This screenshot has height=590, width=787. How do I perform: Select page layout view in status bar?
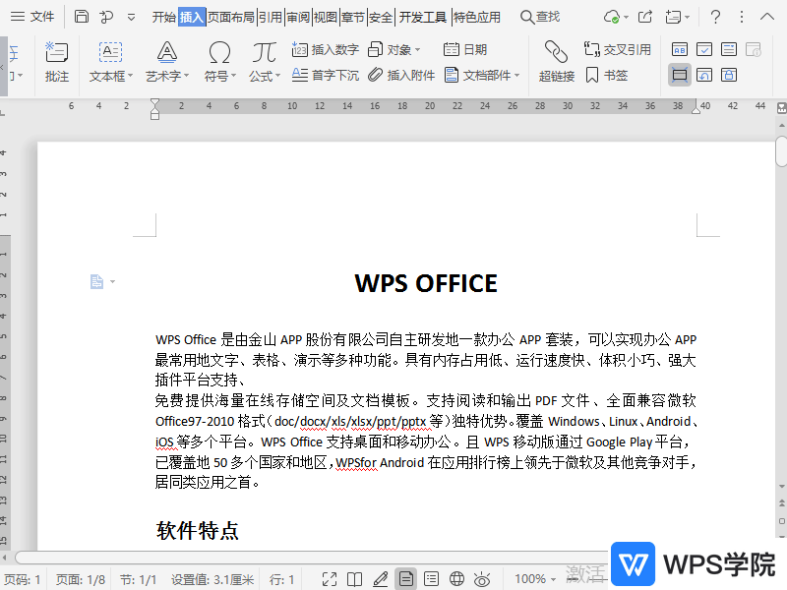tap(406, 579)
